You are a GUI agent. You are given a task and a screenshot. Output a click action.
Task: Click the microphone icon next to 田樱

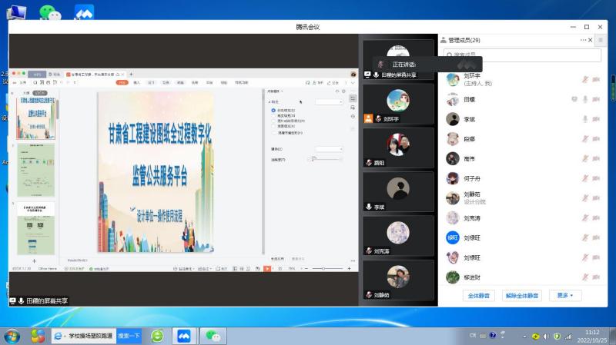click(585, 99)
